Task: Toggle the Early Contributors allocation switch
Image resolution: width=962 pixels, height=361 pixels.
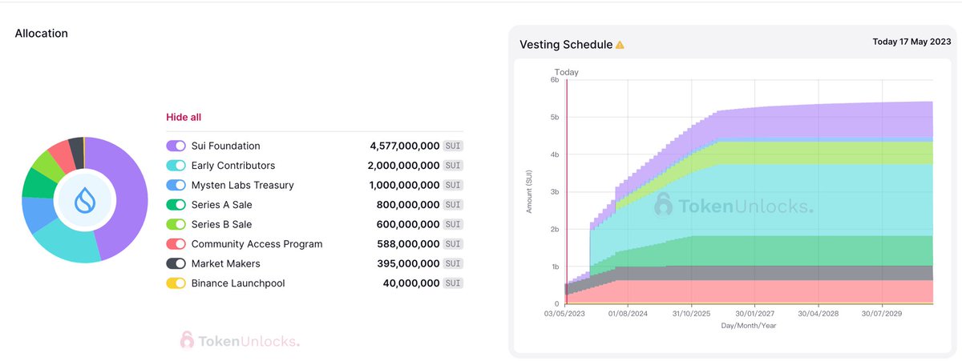Action: (176, 166)
